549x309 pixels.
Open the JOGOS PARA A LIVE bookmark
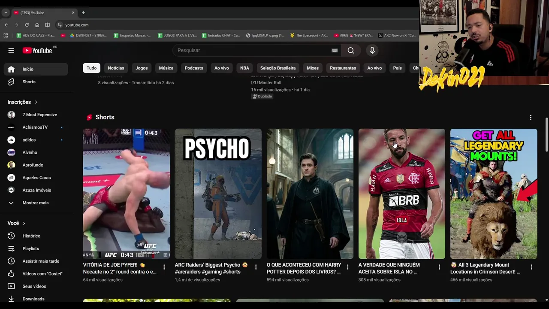click(177, 35)
